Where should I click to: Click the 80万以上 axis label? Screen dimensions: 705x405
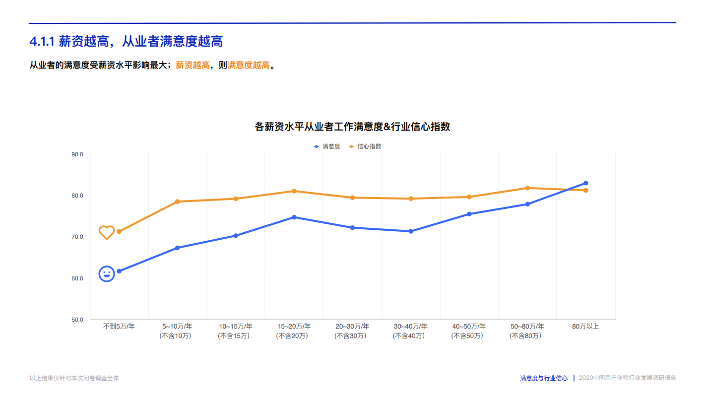coord(585,327)
